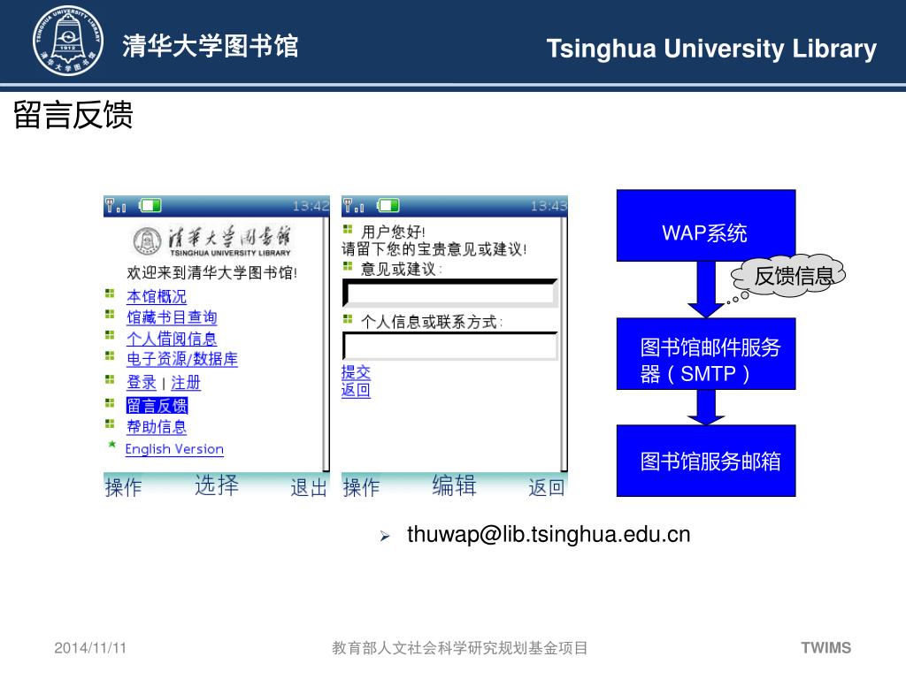Open the 帮助信息 link
The height and width of the screenshot is (679, 906).
157,427
